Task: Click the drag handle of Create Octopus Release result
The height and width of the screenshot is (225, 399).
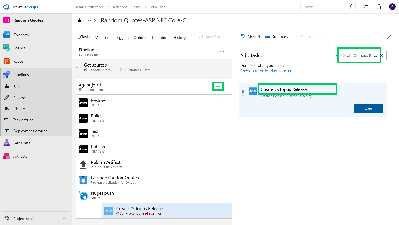Action: [x=243, y=91]
